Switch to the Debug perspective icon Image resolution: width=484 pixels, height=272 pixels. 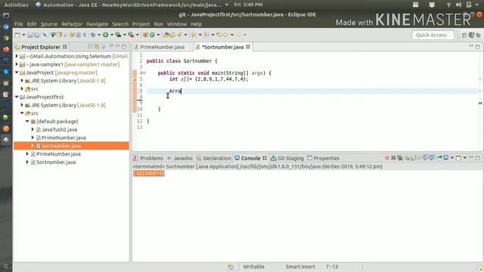pos(478,36)
